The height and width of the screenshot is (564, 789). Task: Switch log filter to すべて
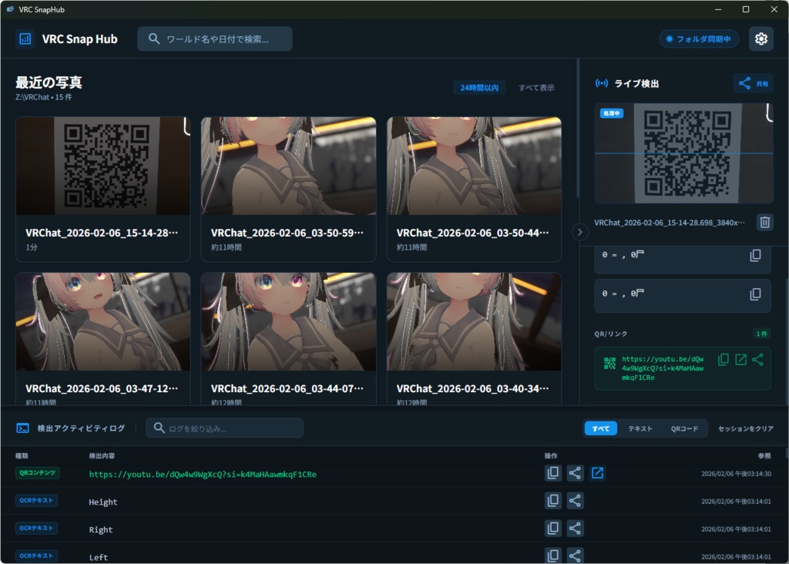click(x=600, y=428)
